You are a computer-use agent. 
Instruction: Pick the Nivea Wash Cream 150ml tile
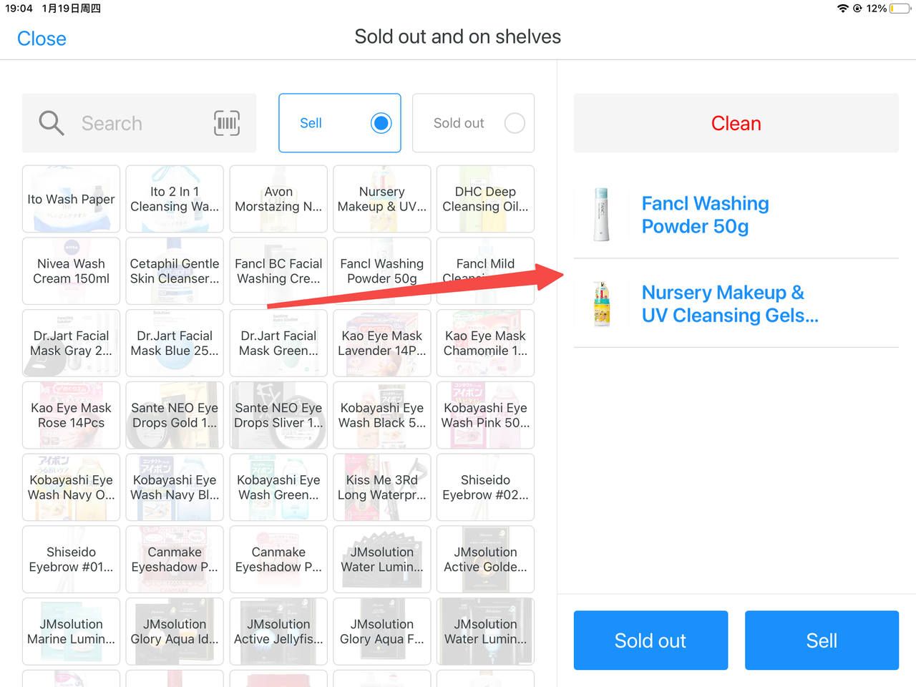pos(71,271)
